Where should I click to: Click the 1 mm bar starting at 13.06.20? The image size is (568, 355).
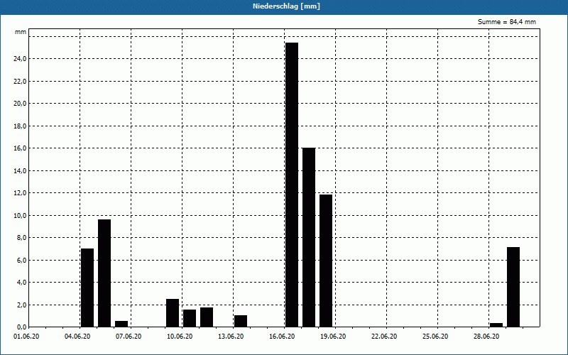coord(241,321)
